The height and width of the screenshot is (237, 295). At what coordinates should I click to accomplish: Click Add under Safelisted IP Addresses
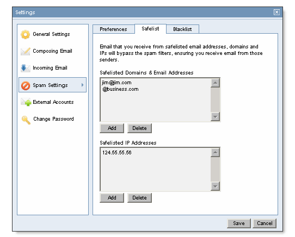pyautogui.click(x=112, y=198)
